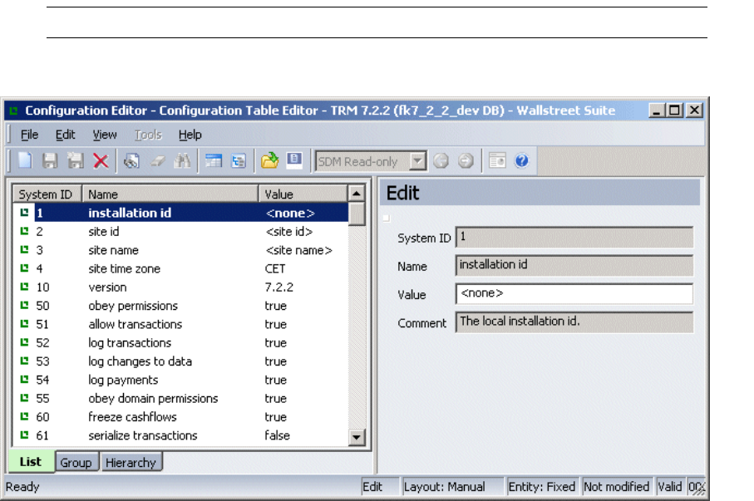Click the false value cell

(278, 435)
